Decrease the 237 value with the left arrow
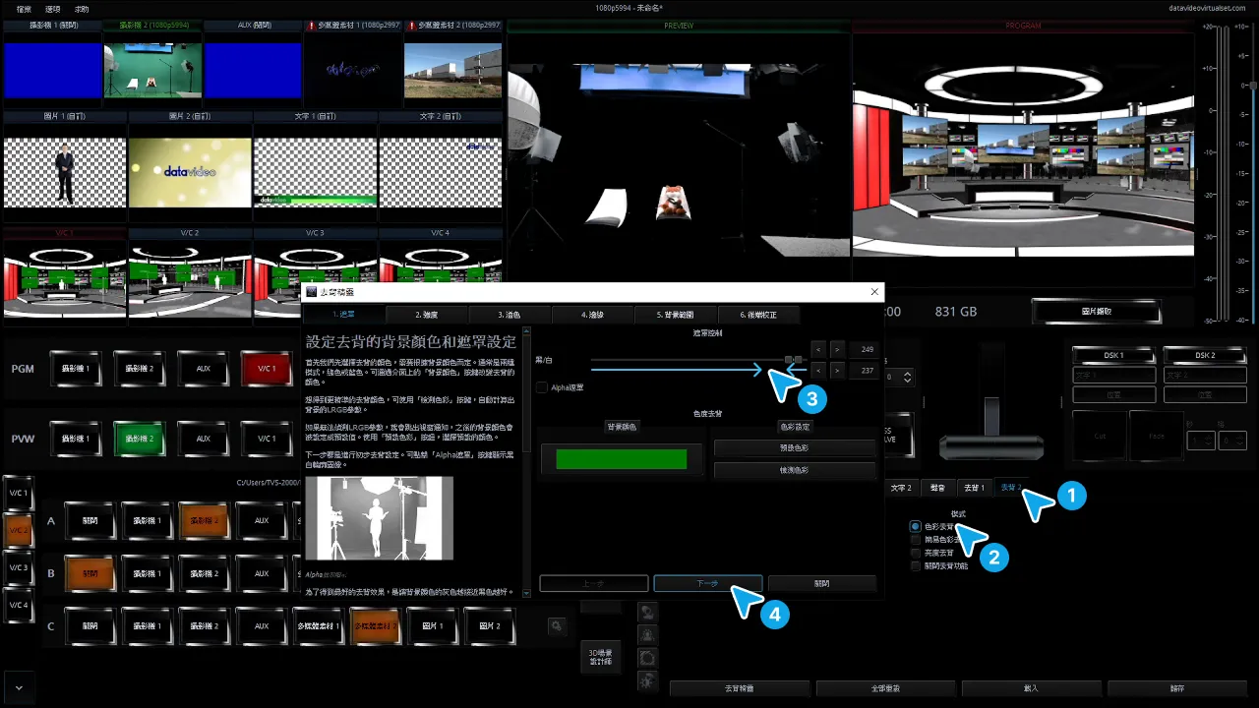 tap(818, 370)
